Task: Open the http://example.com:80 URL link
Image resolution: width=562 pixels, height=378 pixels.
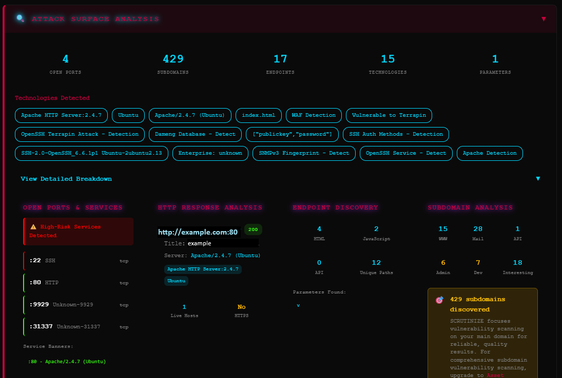Action: click(x=198, y=232)
